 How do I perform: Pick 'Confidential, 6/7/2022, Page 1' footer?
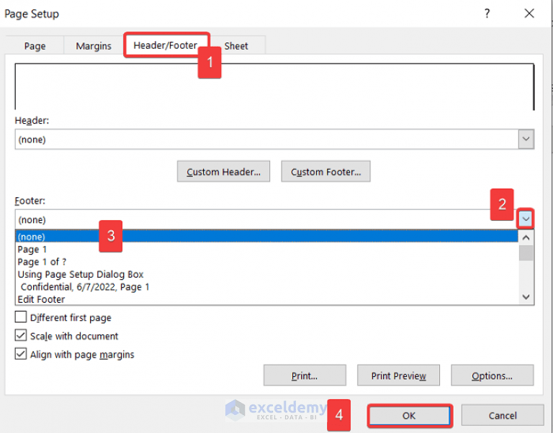tap(266, 287)
